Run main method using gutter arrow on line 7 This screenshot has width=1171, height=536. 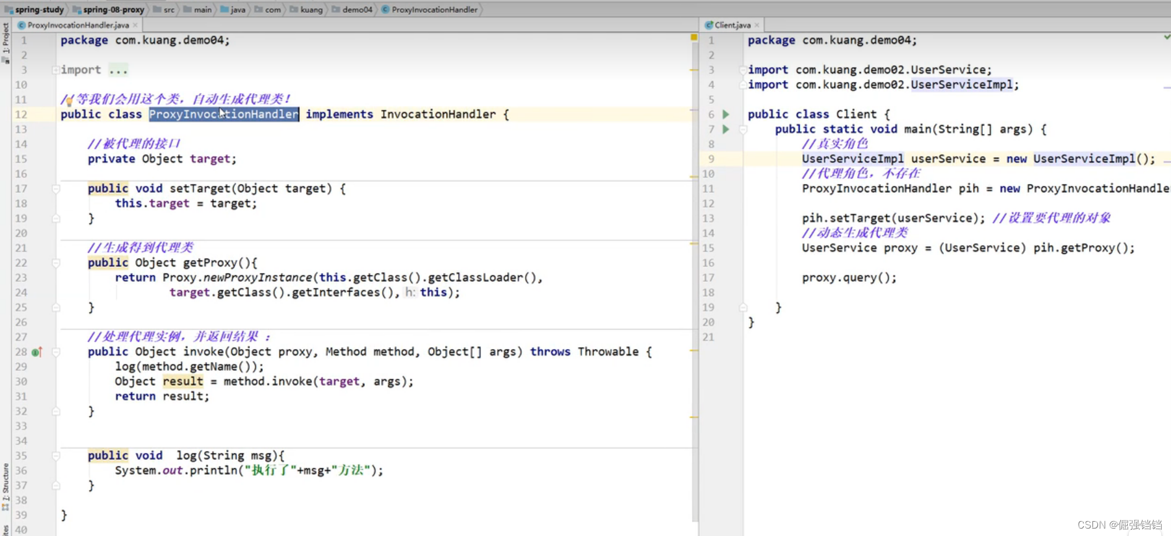[726, 129]
